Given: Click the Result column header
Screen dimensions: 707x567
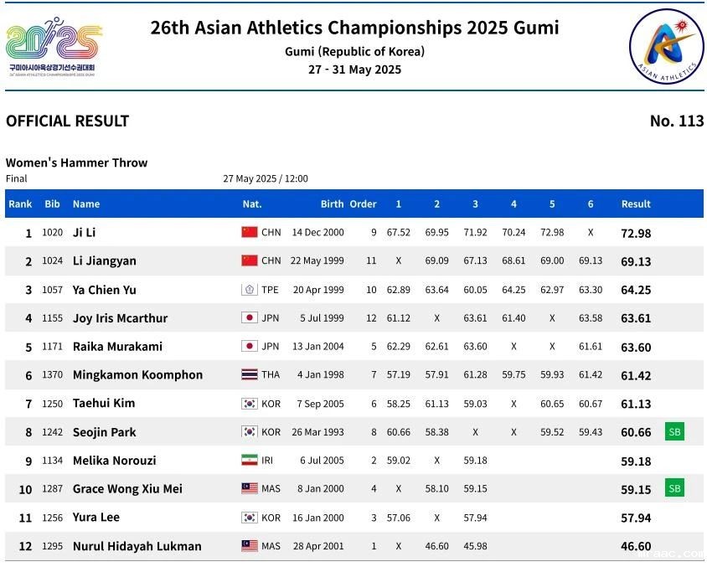Looking at the screenshot, I should click(x=636, y=204).
